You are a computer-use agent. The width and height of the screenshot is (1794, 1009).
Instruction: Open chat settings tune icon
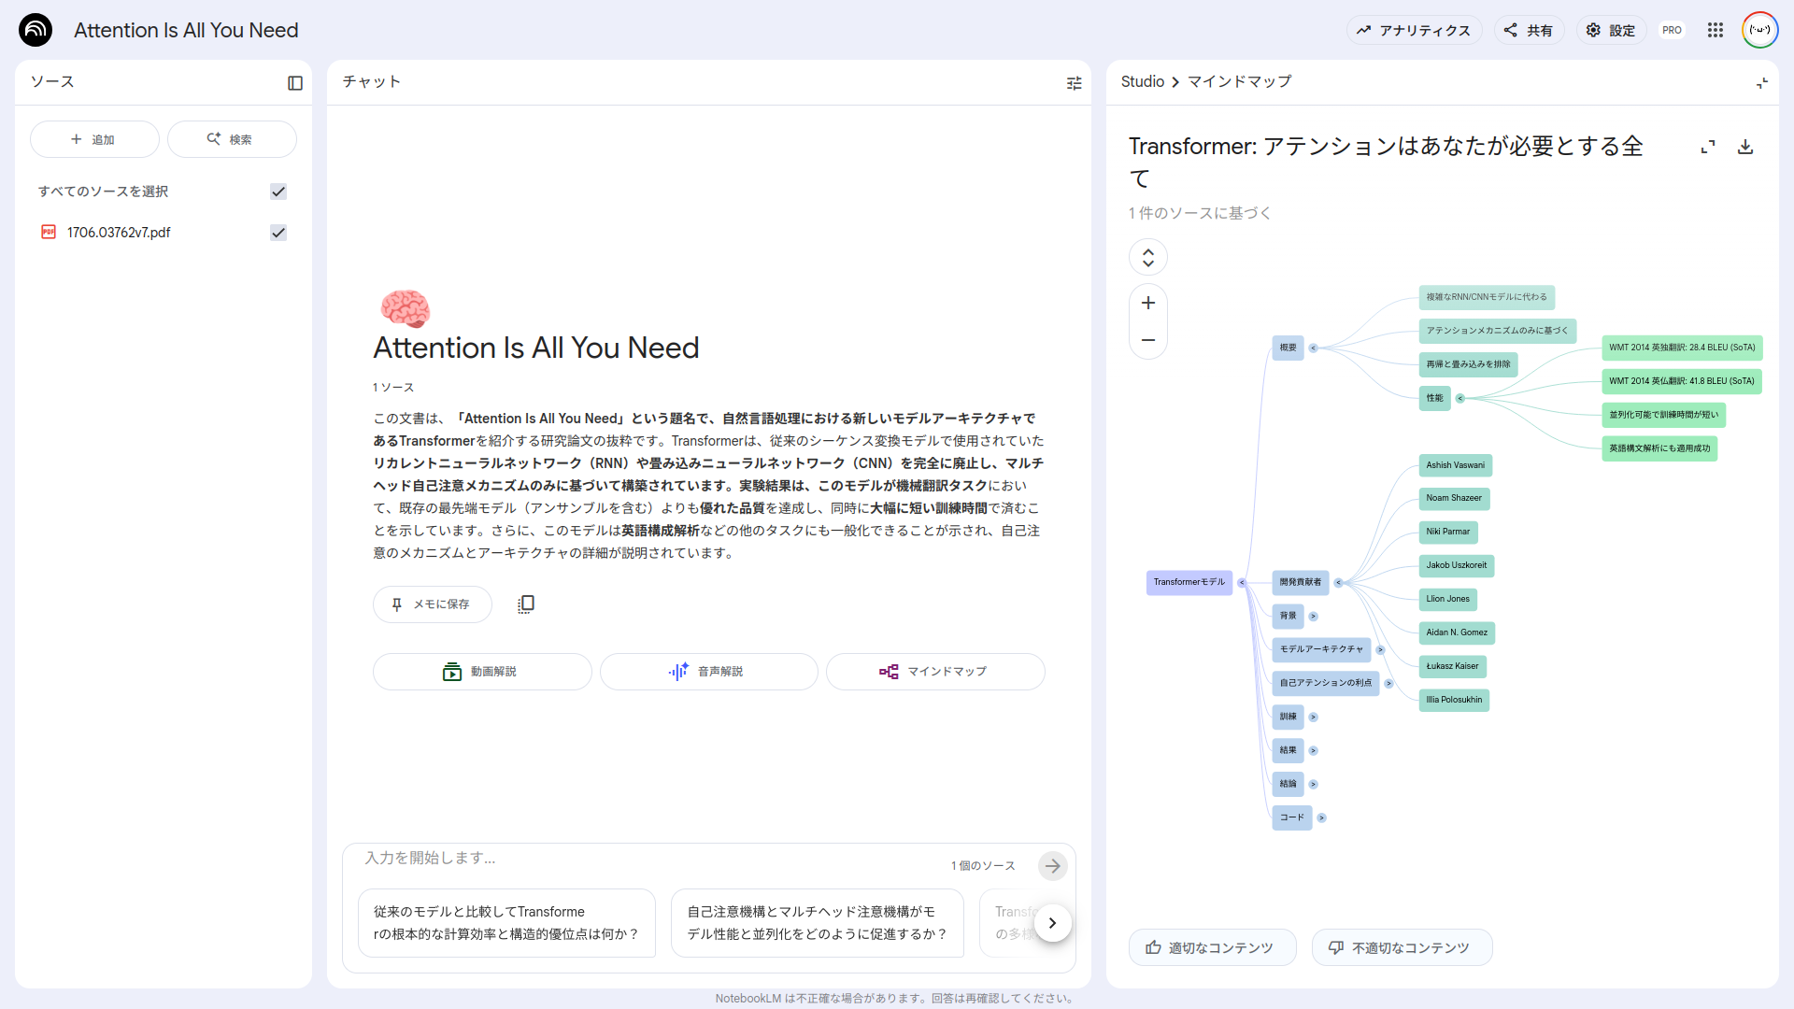(1074, 83)
